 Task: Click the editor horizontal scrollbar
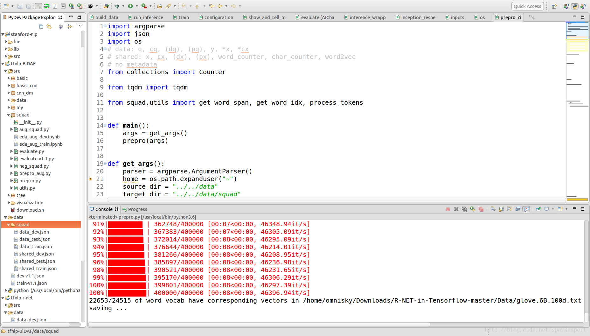tap(337, 200)
